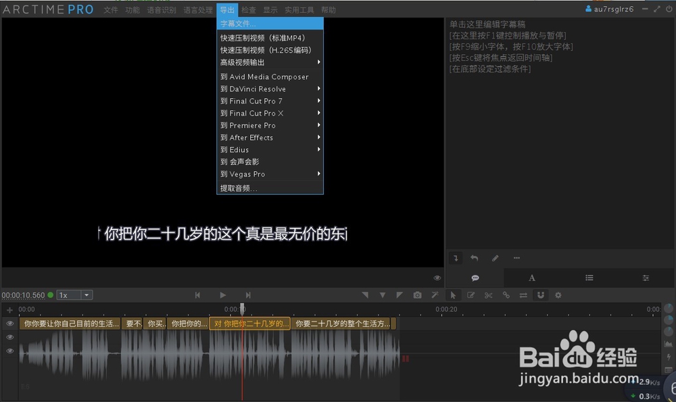Image resolution: width=676 pixels, height=402 pixels.
Task: Switch to list view tab
Action: [589, 278]
